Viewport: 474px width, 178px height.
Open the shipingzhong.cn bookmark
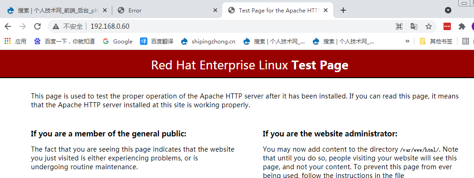coord(208,41)
